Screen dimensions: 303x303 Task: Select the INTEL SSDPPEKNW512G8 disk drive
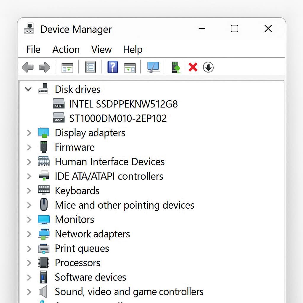[x=123, y=104]
